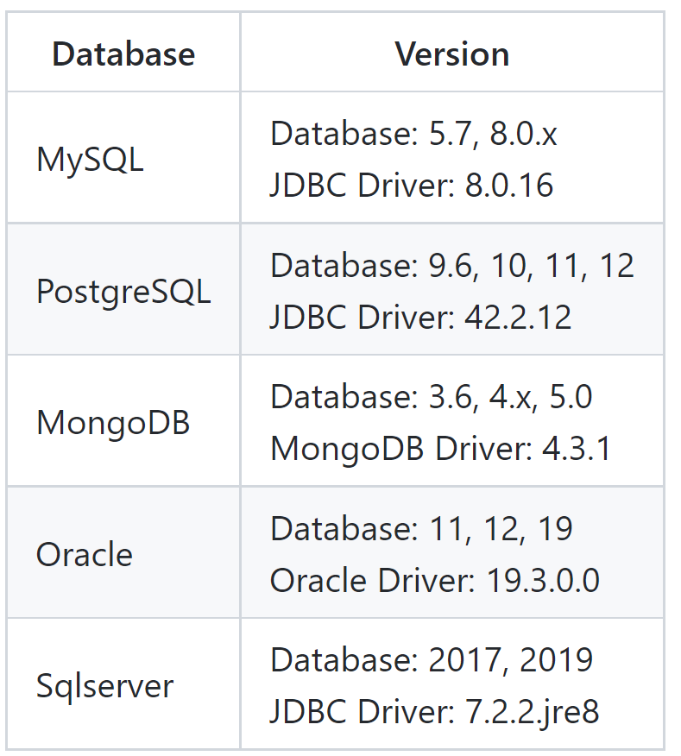Click MongoDB Driver: 4.3.1 text

[x=440, y=449]
